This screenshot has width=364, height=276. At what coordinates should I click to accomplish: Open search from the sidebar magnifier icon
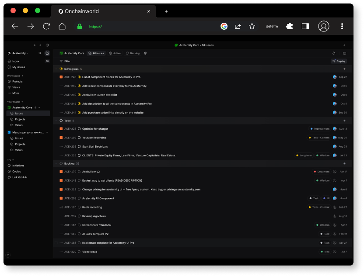click(x=39, y=53)
